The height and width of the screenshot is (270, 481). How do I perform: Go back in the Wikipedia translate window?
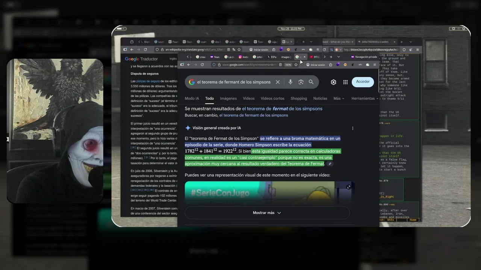(132, 49)
